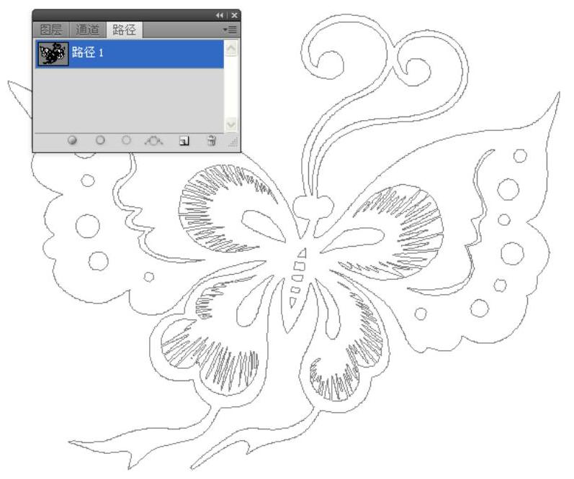Screen dimensions: 574x479
Task: Load path as a selection icon
Action: pyautogui.click(x=126, y=140)
